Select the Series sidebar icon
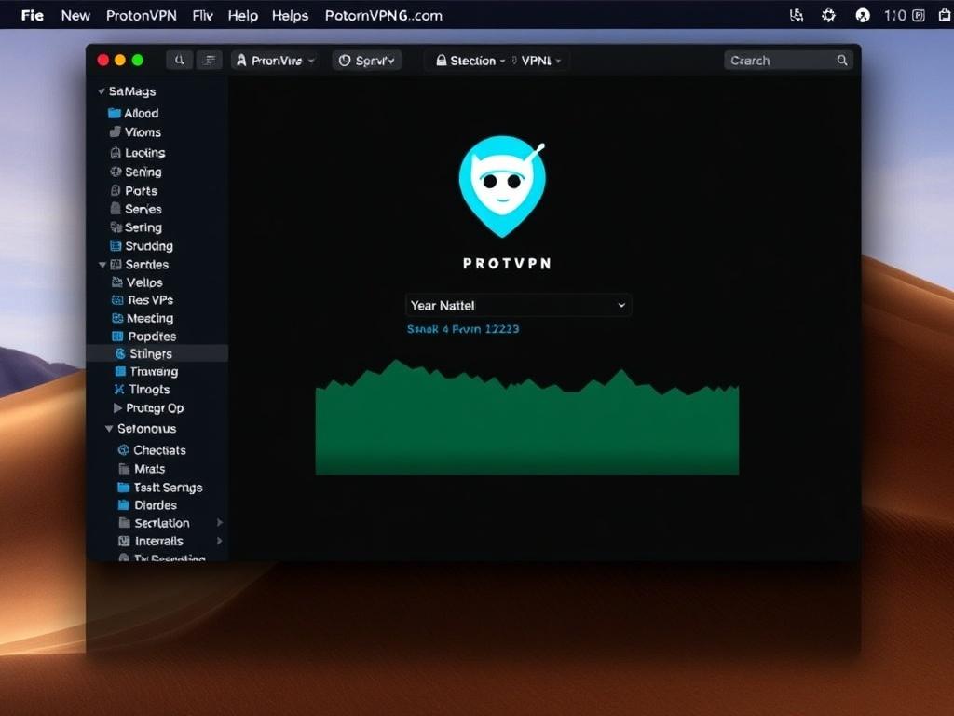The height and width of the screenshot is (716, 954). click(x=116, y=209)
